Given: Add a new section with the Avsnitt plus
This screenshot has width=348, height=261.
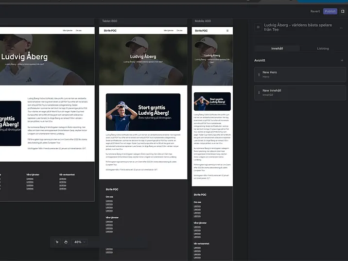Looking at the screenshot, I should (x=342, y=60).
